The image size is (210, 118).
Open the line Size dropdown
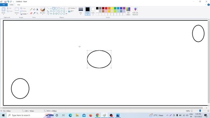tap(81, 11)
